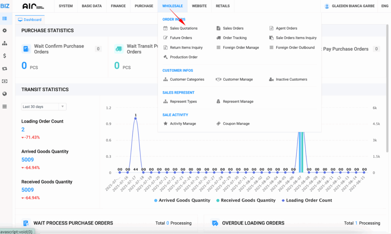Open the FINANCE top menu
Viewport: 391px width, 234px height.
pos(118,6)
